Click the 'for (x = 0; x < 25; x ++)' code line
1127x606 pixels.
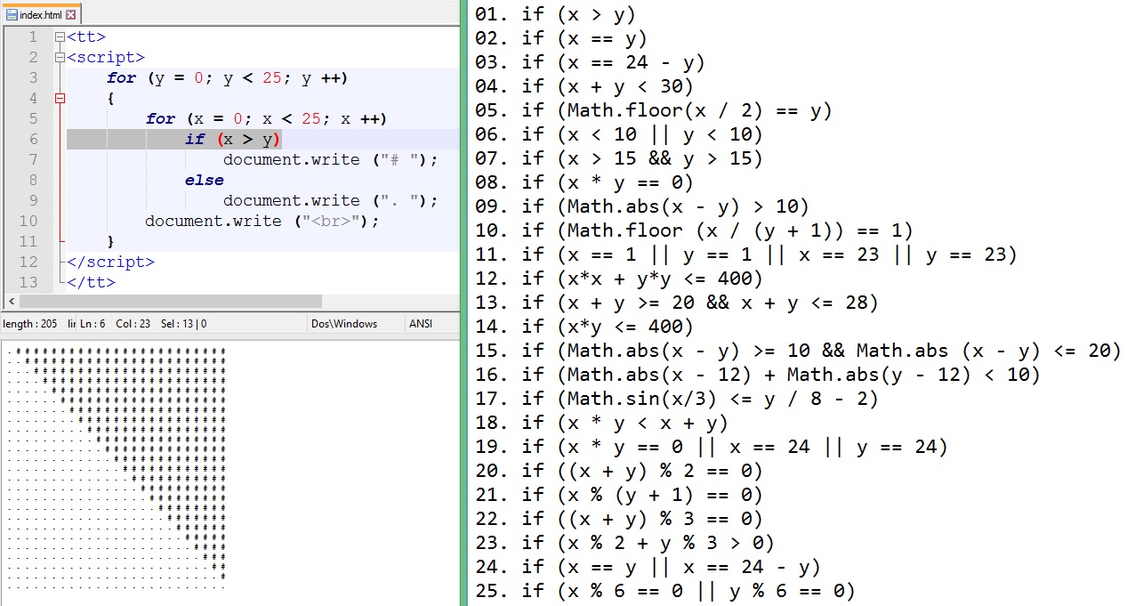pyautogui.click(x=266, y=119)
